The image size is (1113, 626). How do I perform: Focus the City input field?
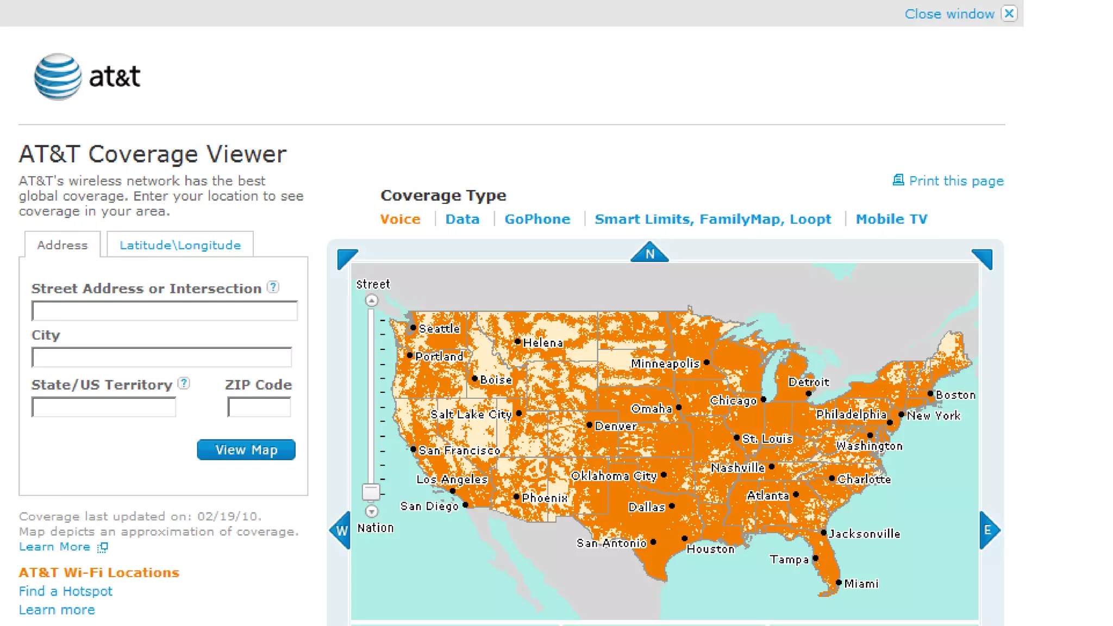(x=162, y=358)
